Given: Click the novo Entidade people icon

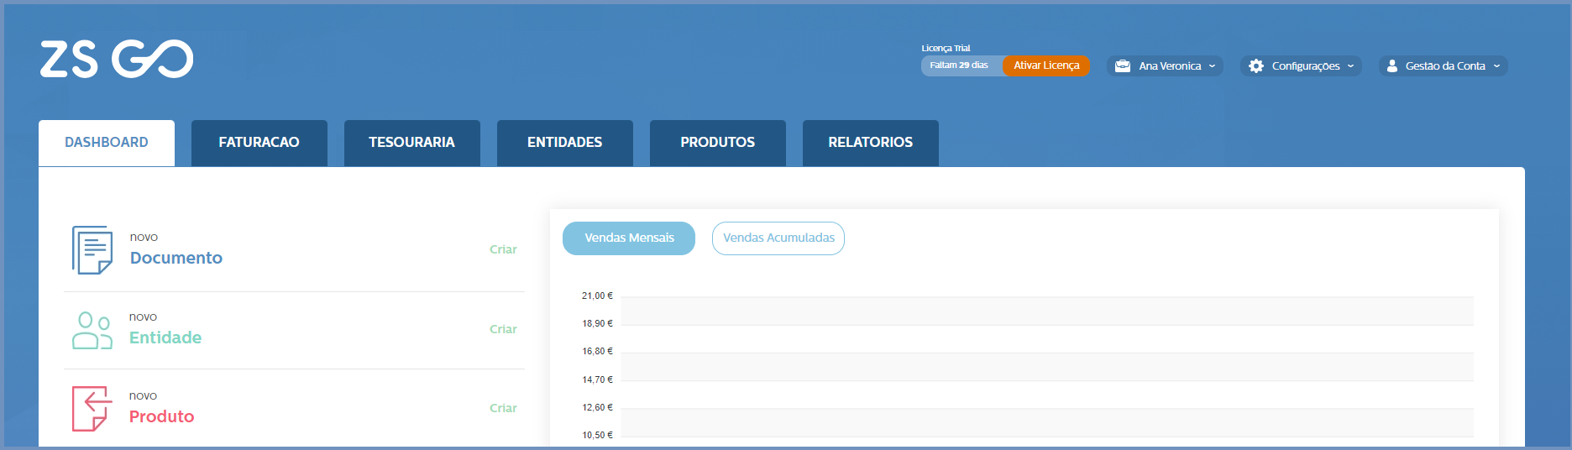Looking at the screenshot, I should [x=92, y=330].
